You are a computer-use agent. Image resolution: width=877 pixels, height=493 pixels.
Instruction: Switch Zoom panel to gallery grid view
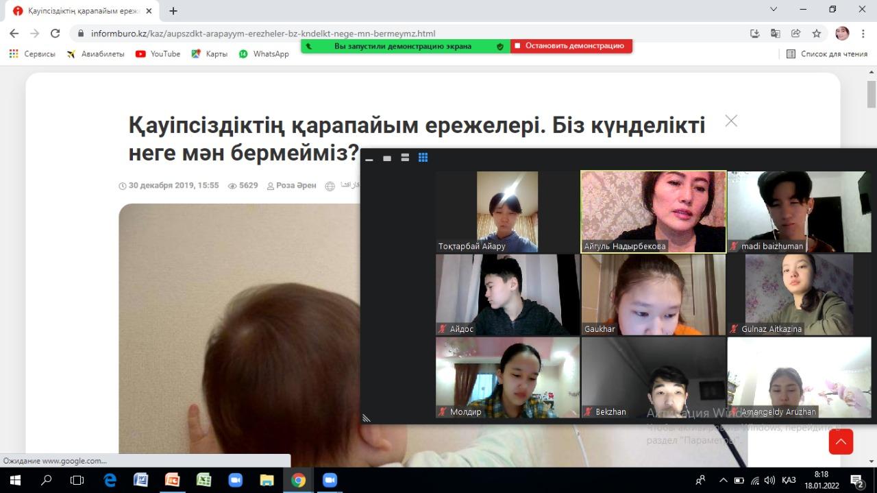click(423, 158)
